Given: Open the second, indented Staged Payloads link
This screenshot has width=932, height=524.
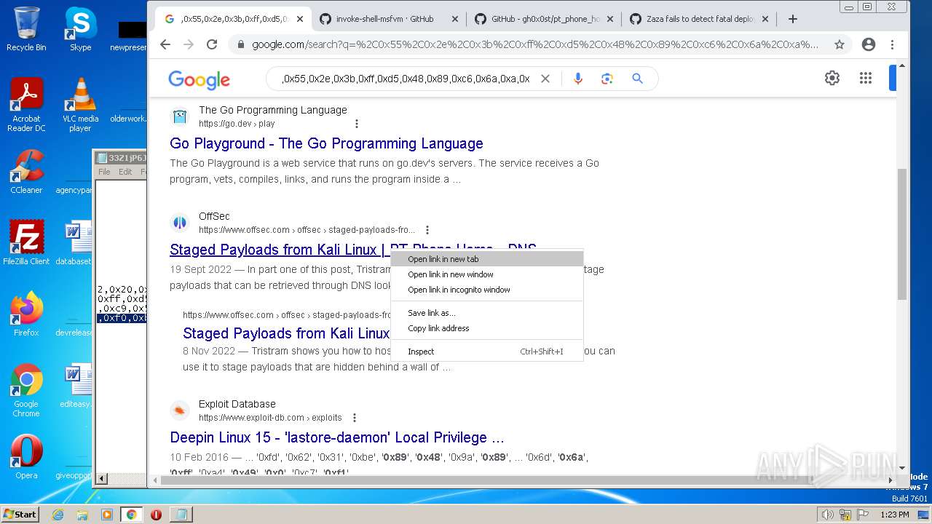Looking at the screenshot, I should point(286,333).
